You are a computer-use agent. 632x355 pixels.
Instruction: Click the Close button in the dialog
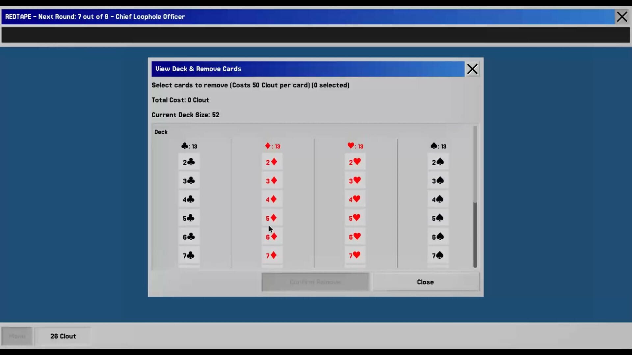[425, 282]
